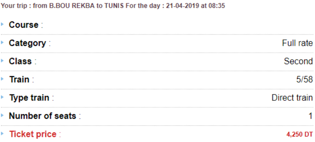315x142 pixels.
Task: Select the Type train label
Action: (x=29, y=98)
